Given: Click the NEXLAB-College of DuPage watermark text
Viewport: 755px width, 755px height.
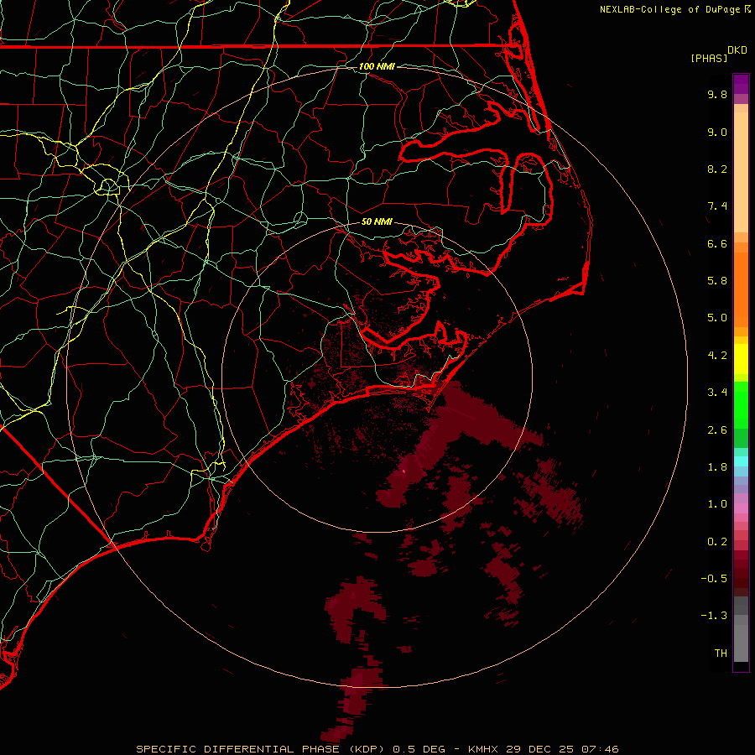Looking at the screenshot, I should (x=669, y=9).
